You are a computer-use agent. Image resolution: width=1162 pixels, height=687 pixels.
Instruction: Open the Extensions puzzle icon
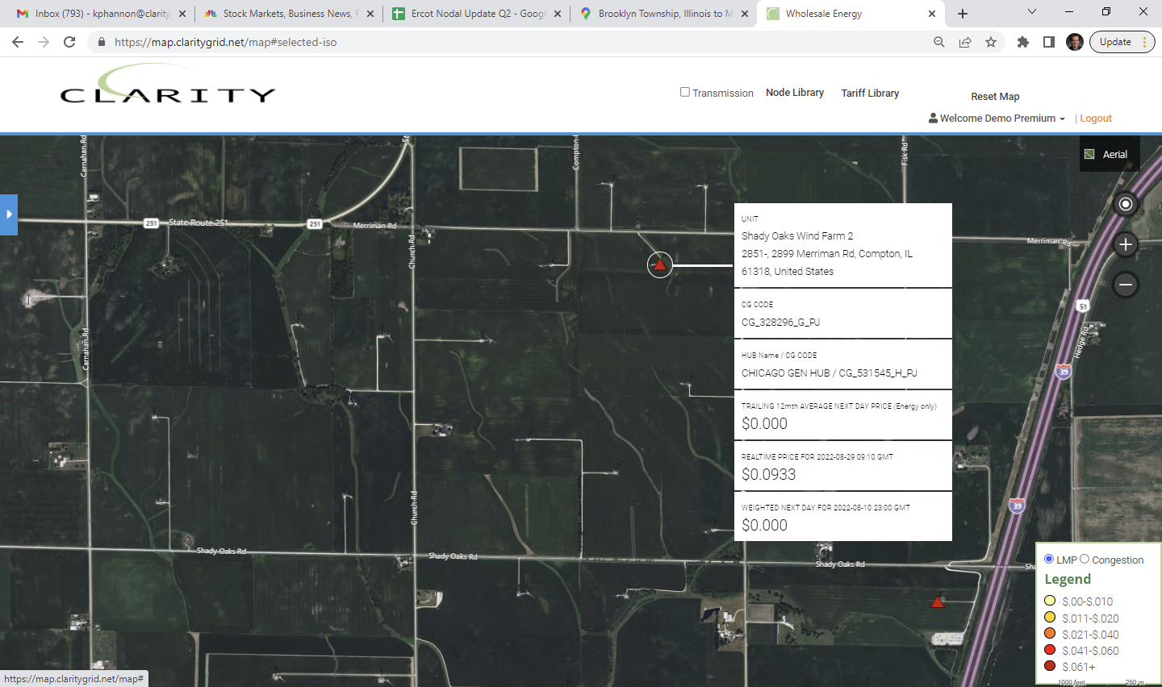pyautogui.click(x=1023, y=42)
